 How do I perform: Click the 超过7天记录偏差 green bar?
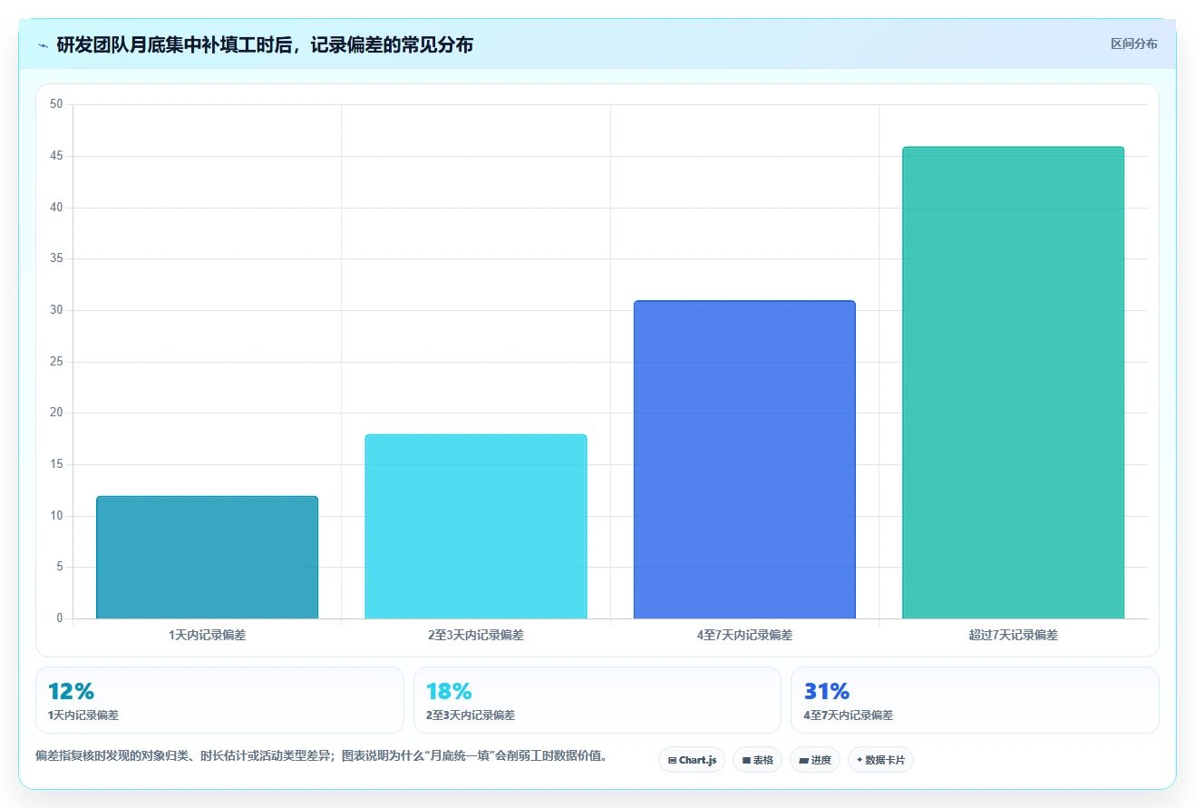click(x=1013, y=383)
